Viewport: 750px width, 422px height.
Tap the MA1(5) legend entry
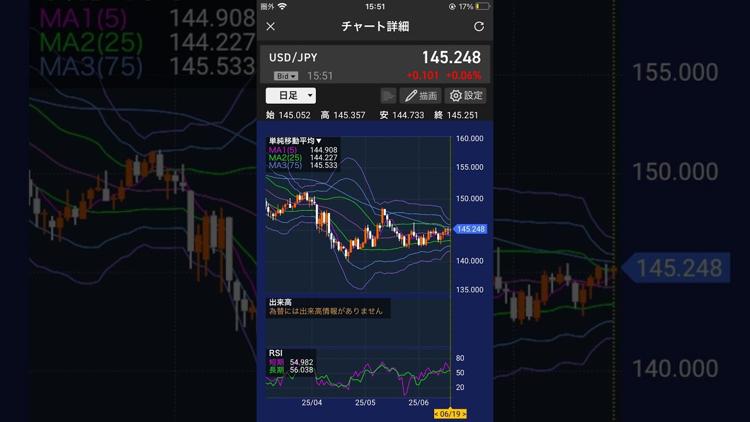pyautogui.click(x=285, y=150)
